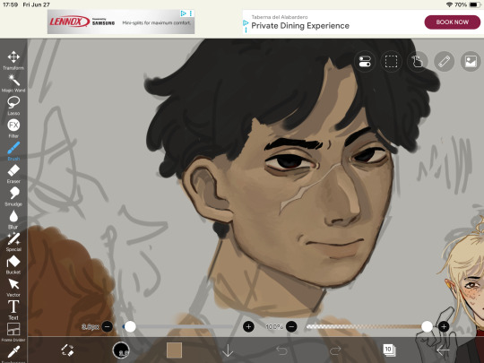Open the Private Dining Experience ad
Image resolution: width=484 pixels, height=363 pixels.
[300, 26]
